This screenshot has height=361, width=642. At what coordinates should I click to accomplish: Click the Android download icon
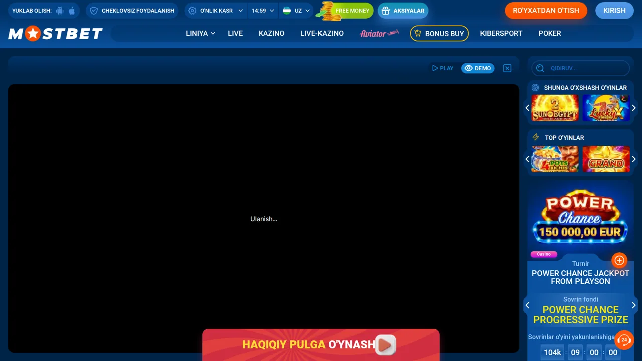pyautogui.click(x=60, y=11)
